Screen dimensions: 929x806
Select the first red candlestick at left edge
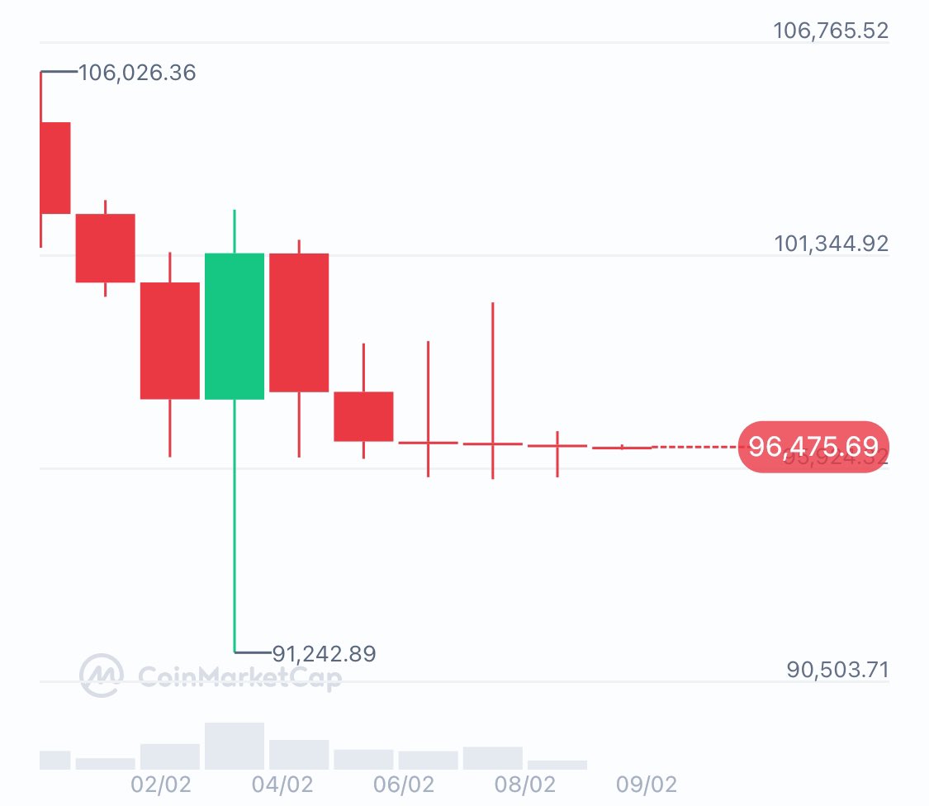point(55,168)
